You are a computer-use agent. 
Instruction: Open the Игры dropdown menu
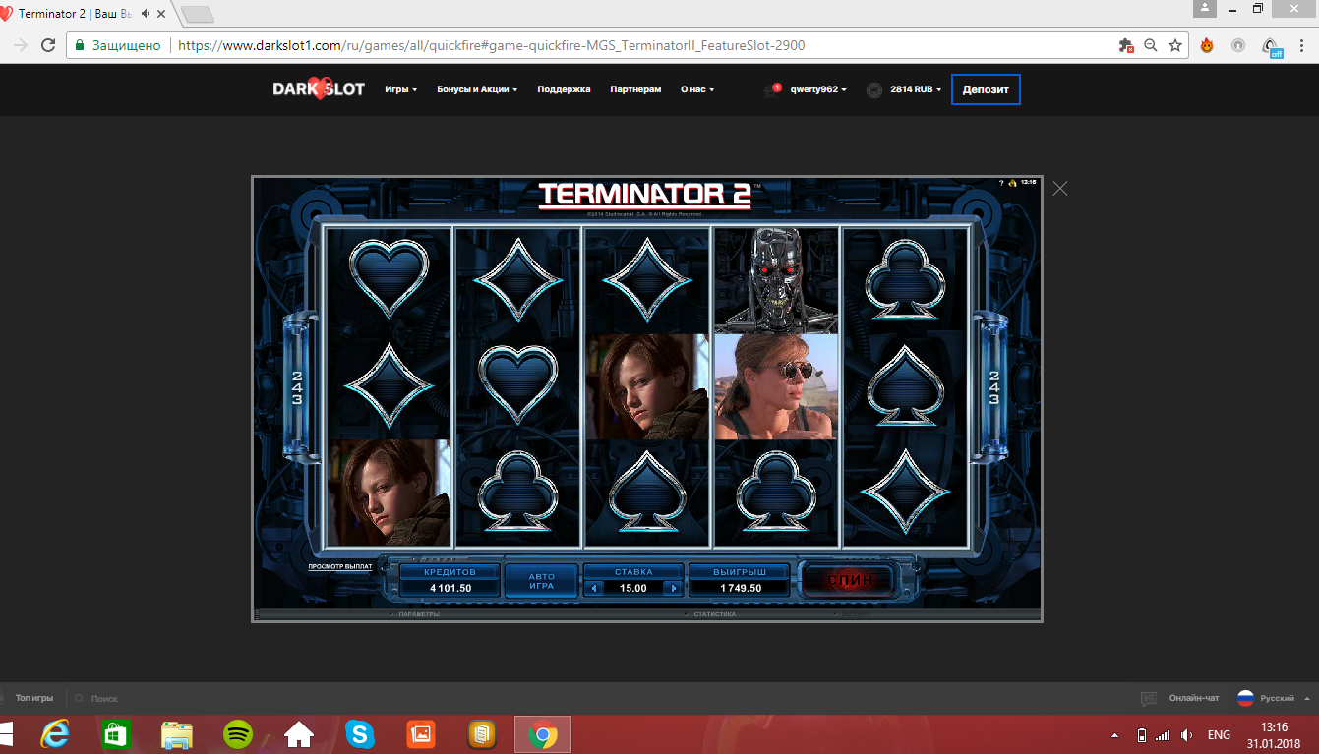coord(401,89)
